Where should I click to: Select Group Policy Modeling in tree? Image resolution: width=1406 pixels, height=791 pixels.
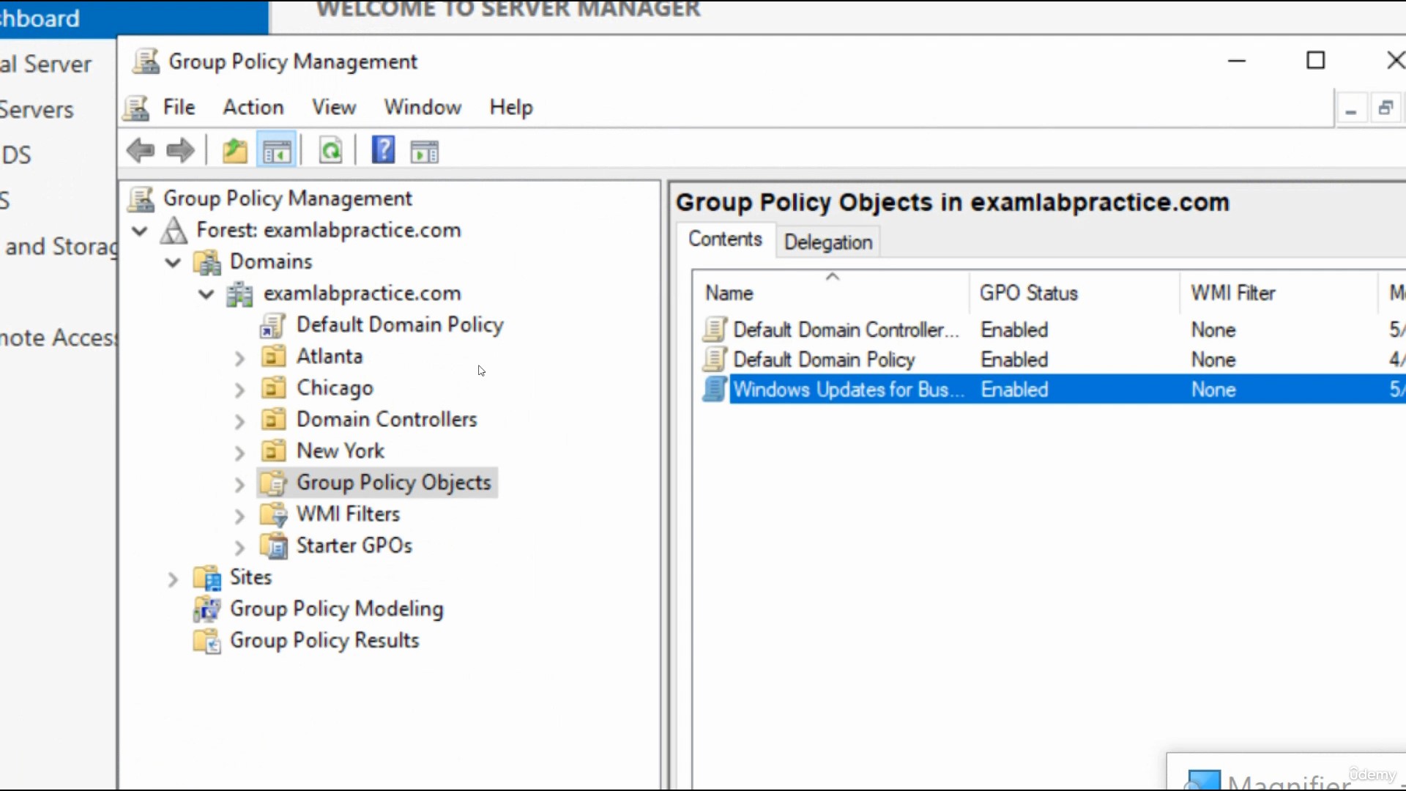point(336,609)
